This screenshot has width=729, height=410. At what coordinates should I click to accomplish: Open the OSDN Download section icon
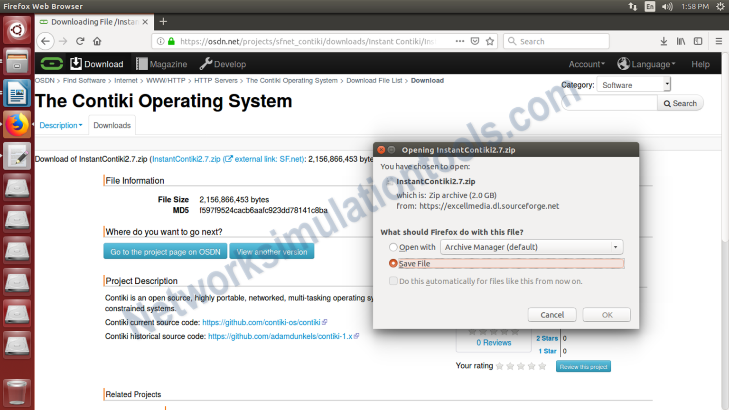(x=76, y=63)
